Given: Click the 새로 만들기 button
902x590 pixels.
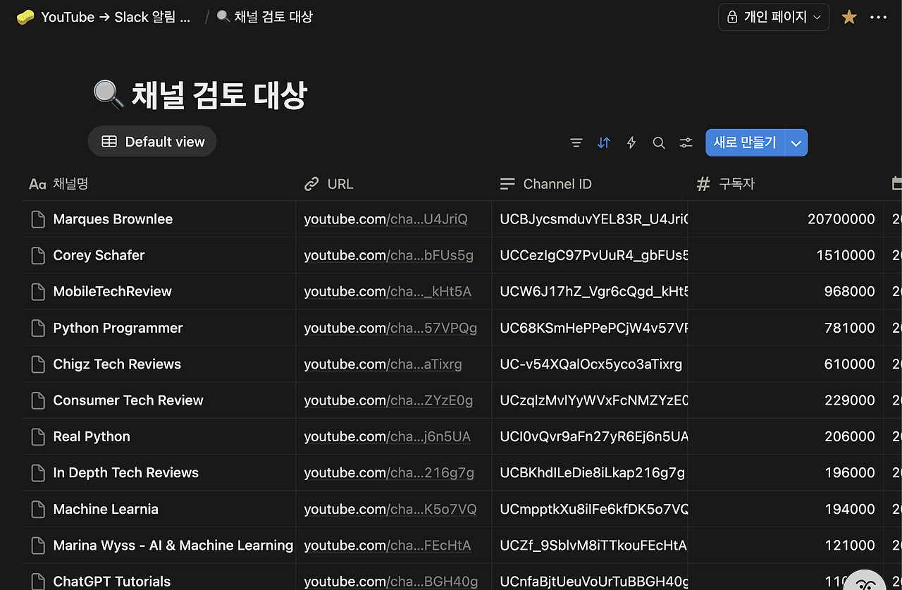Looking at the screenshot, I should point(745,142).
